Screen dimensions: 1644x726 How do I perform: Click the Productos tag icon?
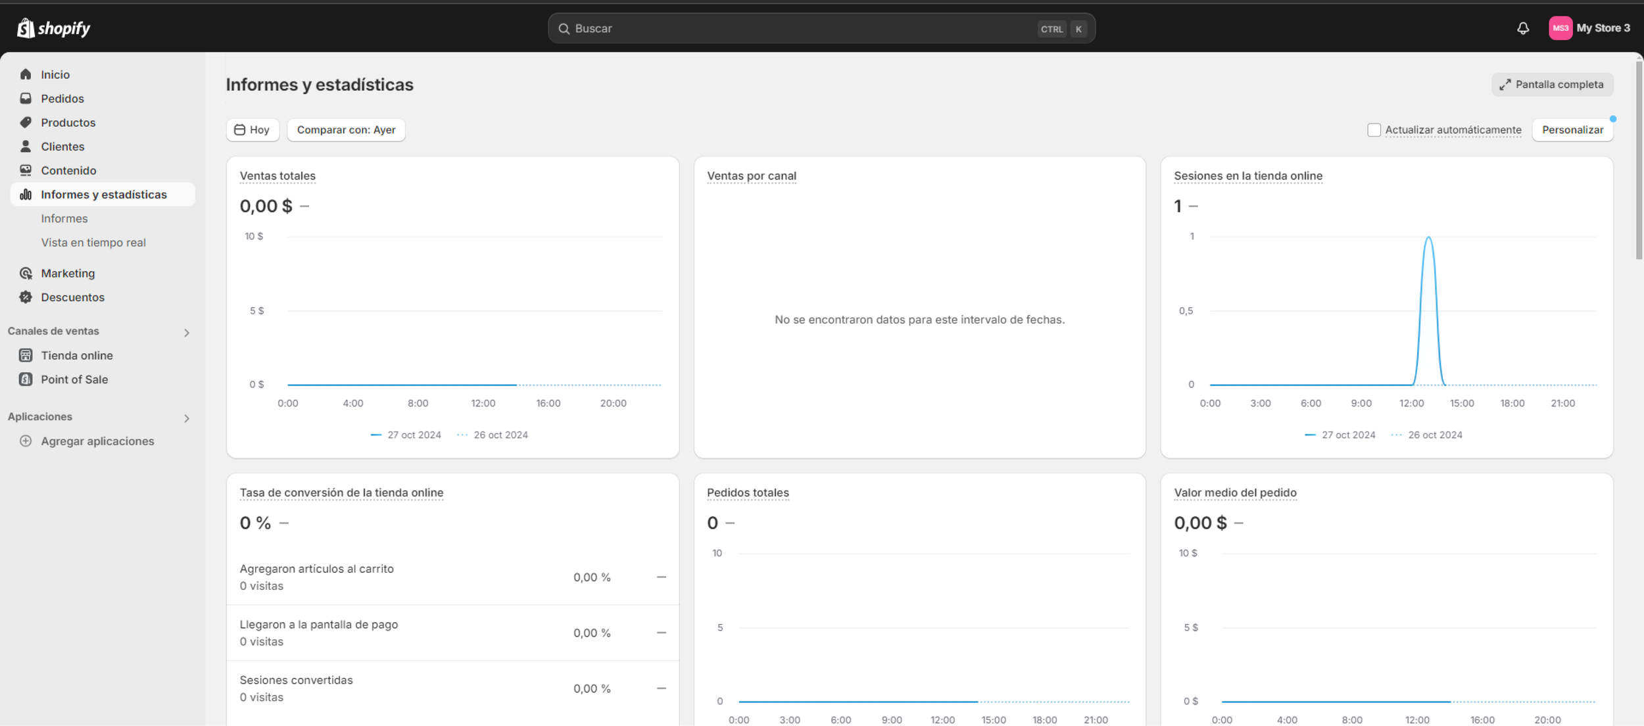[x=26, y=122]
